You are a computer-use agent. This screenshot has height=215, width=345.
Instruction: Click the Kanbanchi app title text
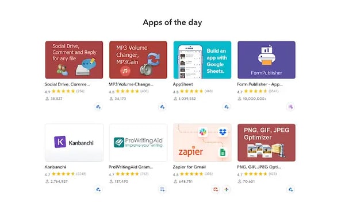pos(55,167)
